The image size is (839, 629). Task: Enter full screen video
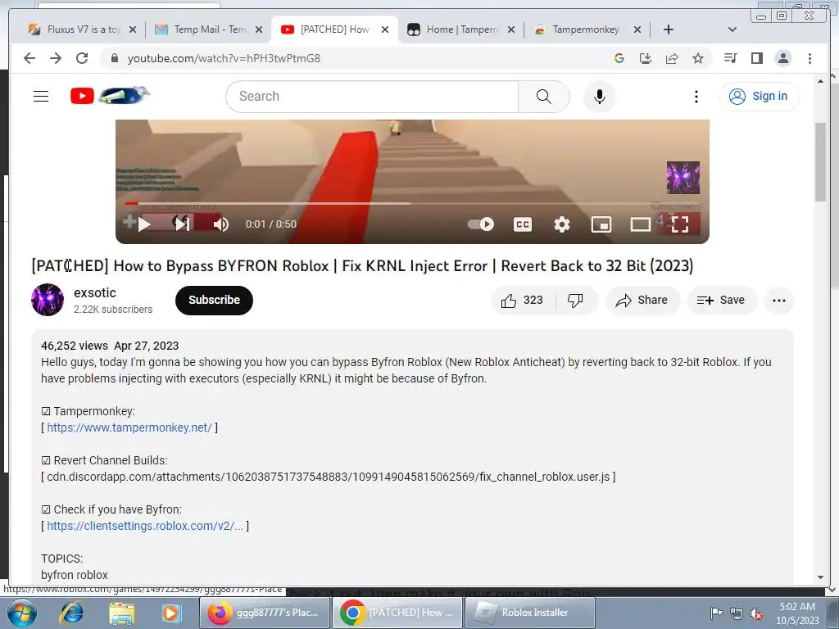[679, 224]
